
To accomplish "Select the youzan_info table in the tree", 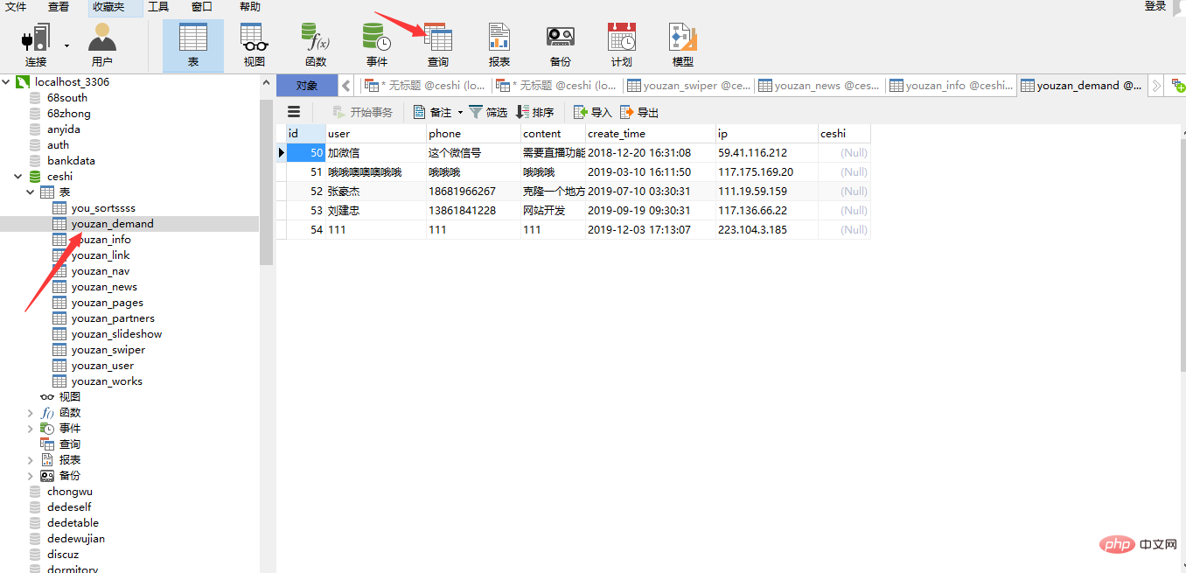I will coord(101,240).
